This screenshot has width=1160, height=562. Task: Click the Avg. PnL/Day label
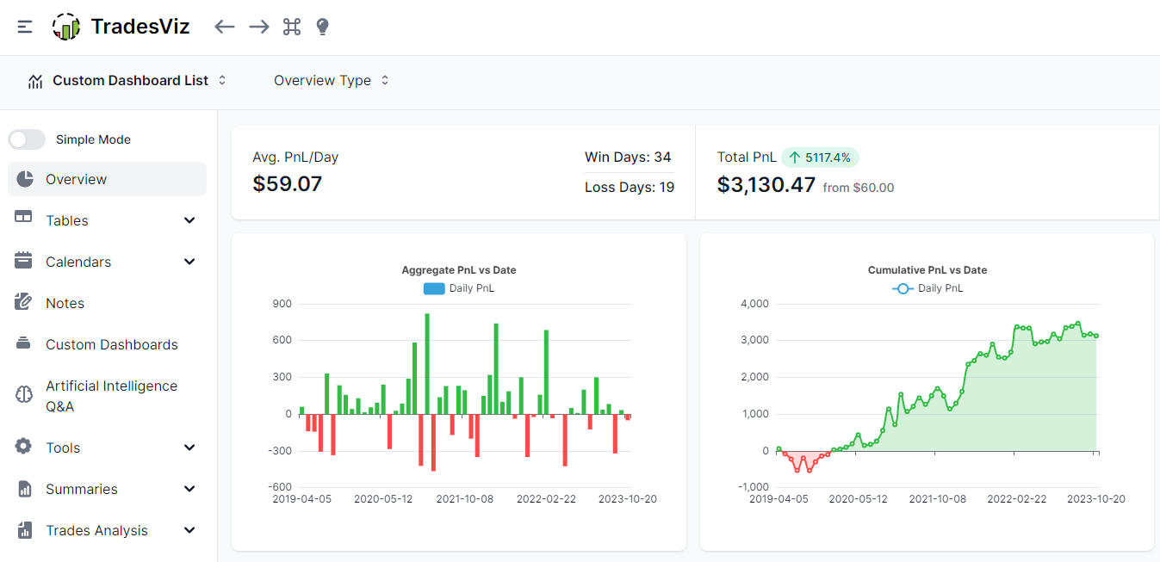295,157
